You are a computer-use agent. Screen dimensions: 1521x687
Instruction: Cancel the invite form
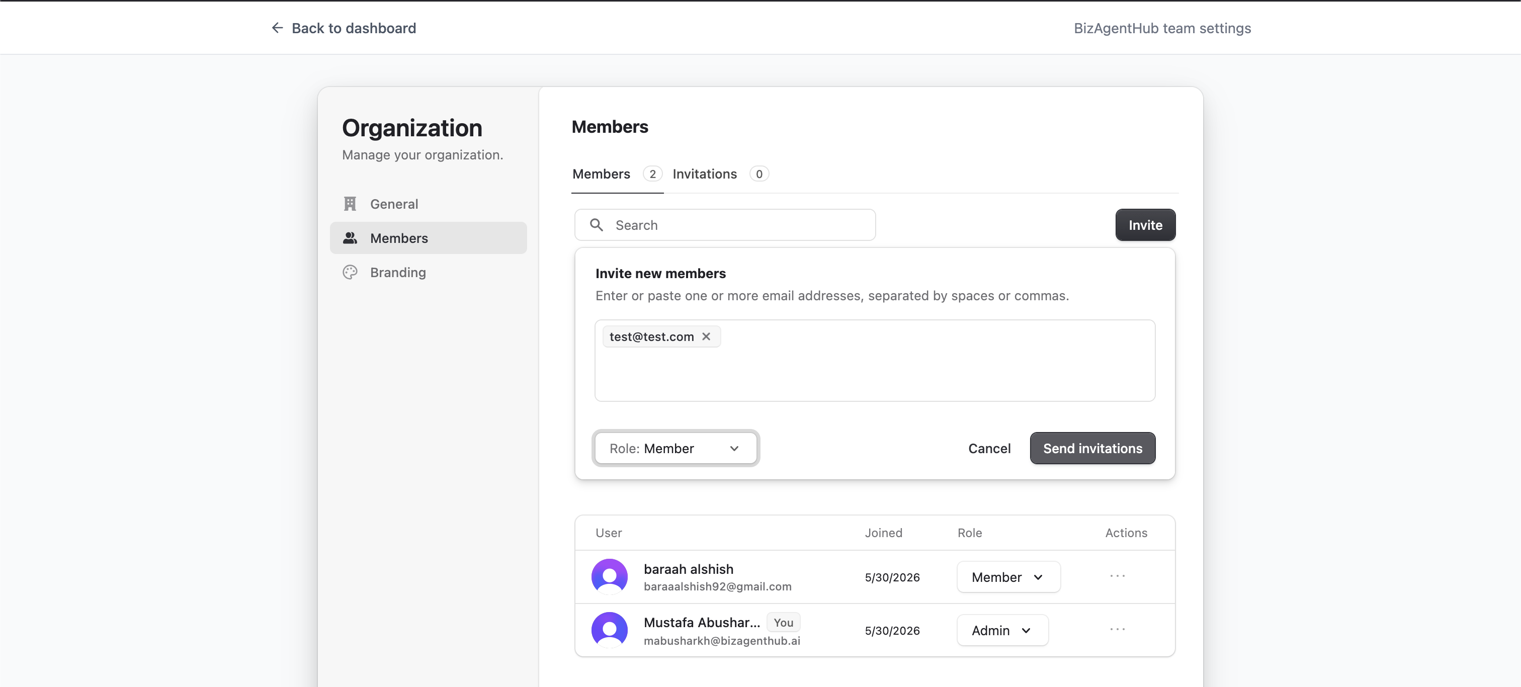pyautogui.click(x=989, y=448)
